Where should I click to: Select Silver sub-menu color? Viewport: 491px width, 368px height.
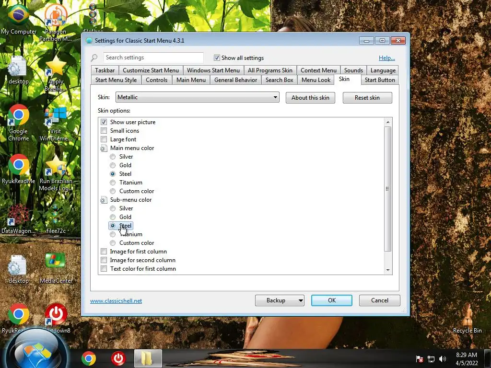113,208
